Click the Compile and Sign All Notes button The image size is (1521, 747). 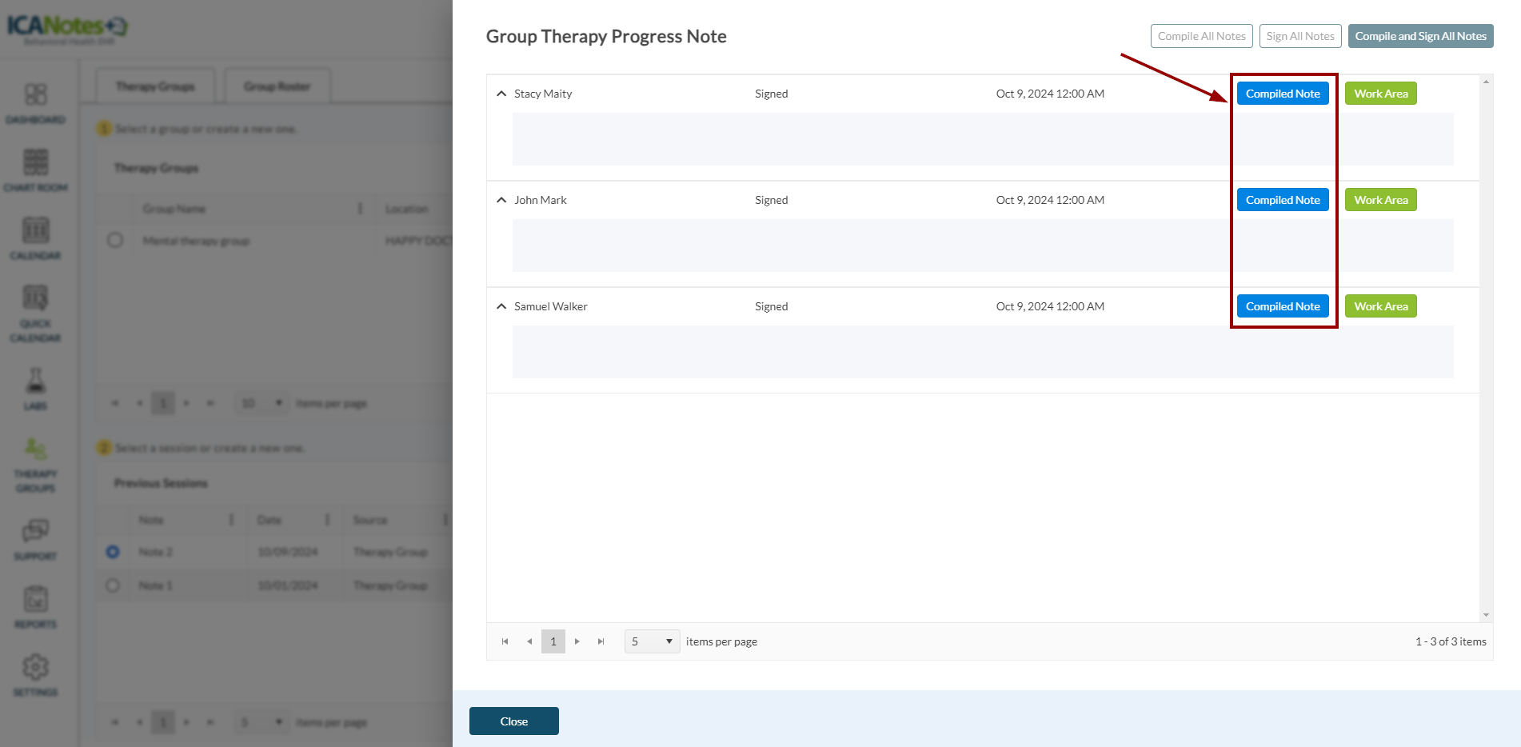pyautogui.click(x=1420, y=36)
